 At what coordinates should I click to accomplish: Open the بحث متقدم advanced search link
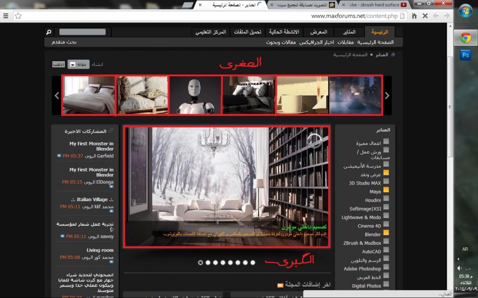click(x=64, y=42)
